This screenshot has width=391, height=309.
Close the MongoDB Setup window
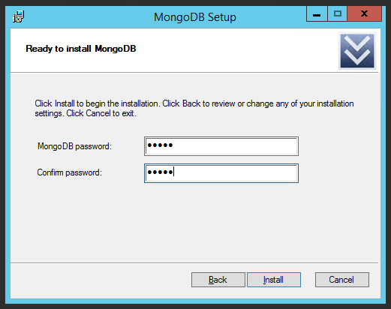click(365, 14)
